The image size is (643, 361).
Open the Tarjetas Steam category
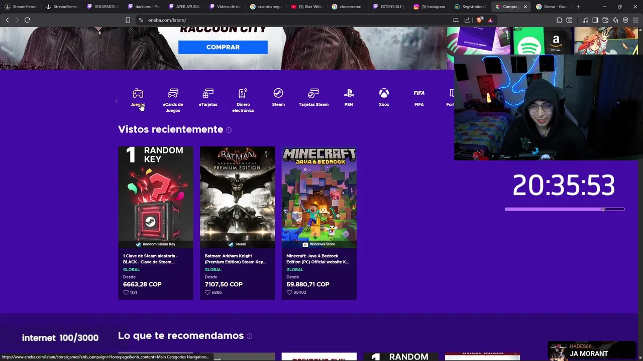click(313, 98)
